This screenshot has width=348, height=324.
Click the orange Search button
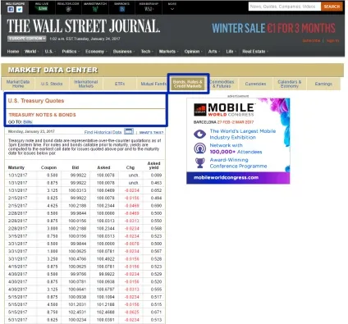click(332, 7)
